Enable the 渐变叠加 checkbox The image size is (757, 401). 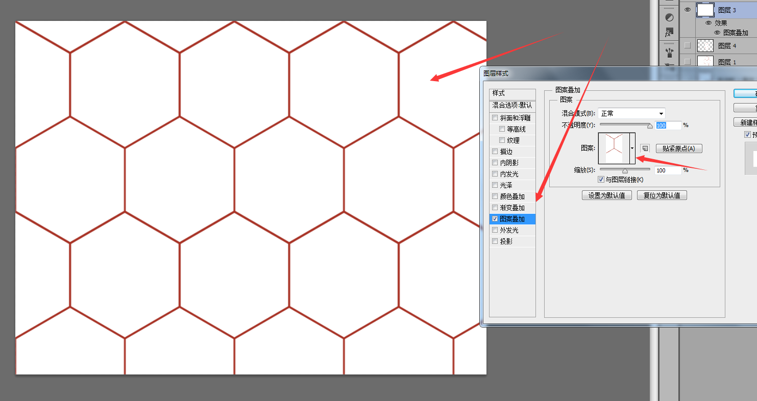click(x=495, y=208)
